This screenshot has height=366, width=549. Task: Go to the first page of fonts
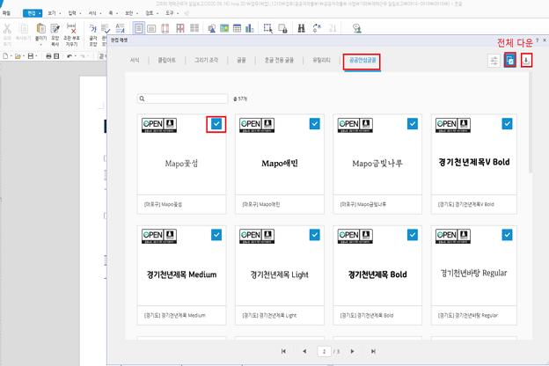click(x=283, y=351)
